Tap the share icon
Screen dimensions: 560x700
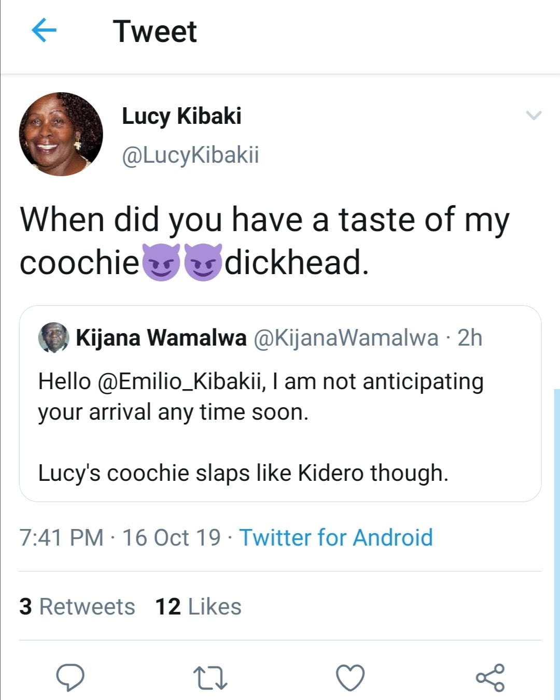click(490, 677)
